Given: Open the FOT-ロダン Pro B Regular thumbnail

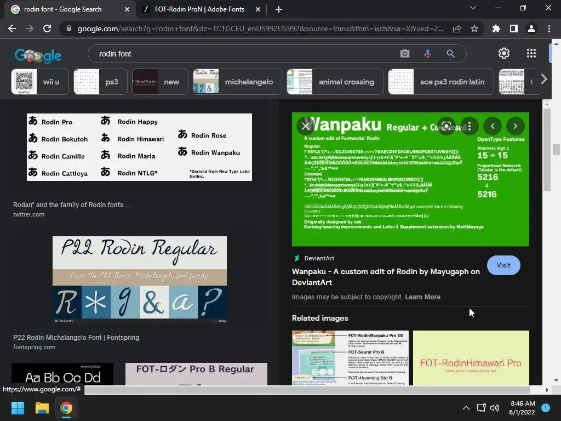Looking at the screenshot, I should click(196, 374).
